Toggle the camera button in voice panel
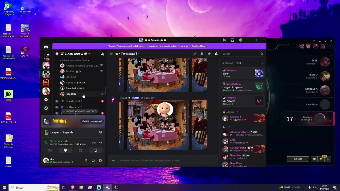Viewport: 340px width, 191px height. coord(50,150)
